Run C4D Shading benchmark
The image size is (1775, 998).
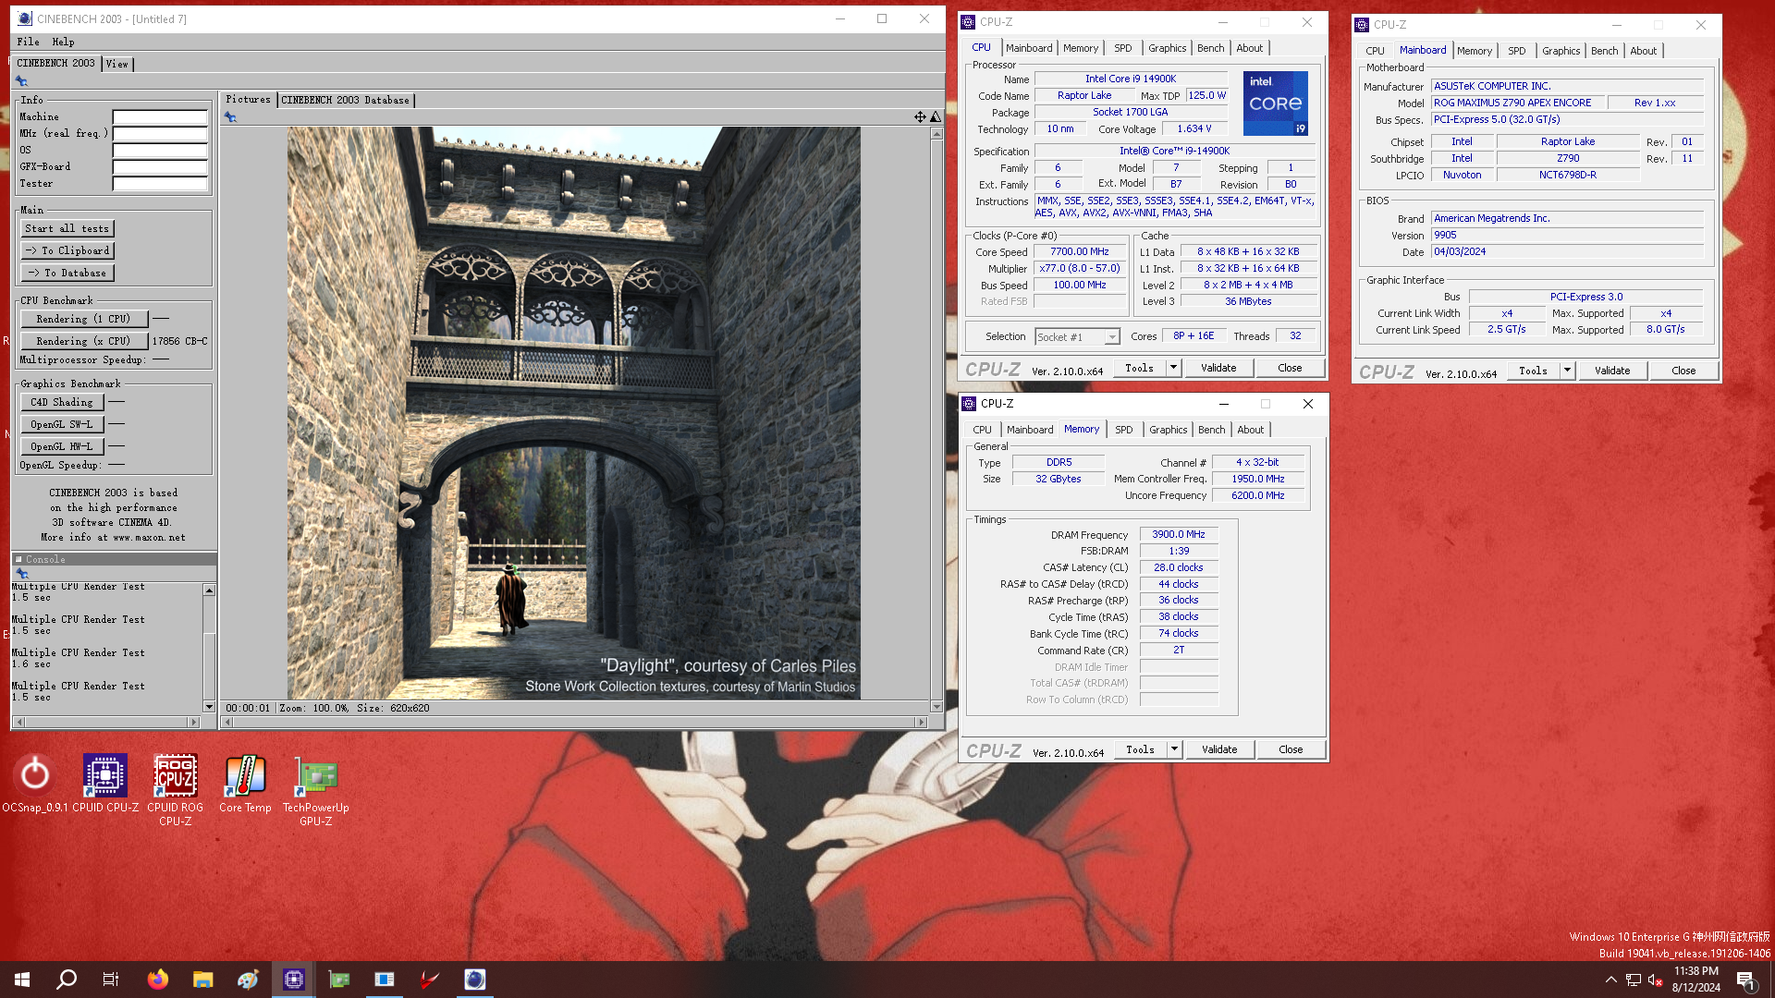coord(62,402)
